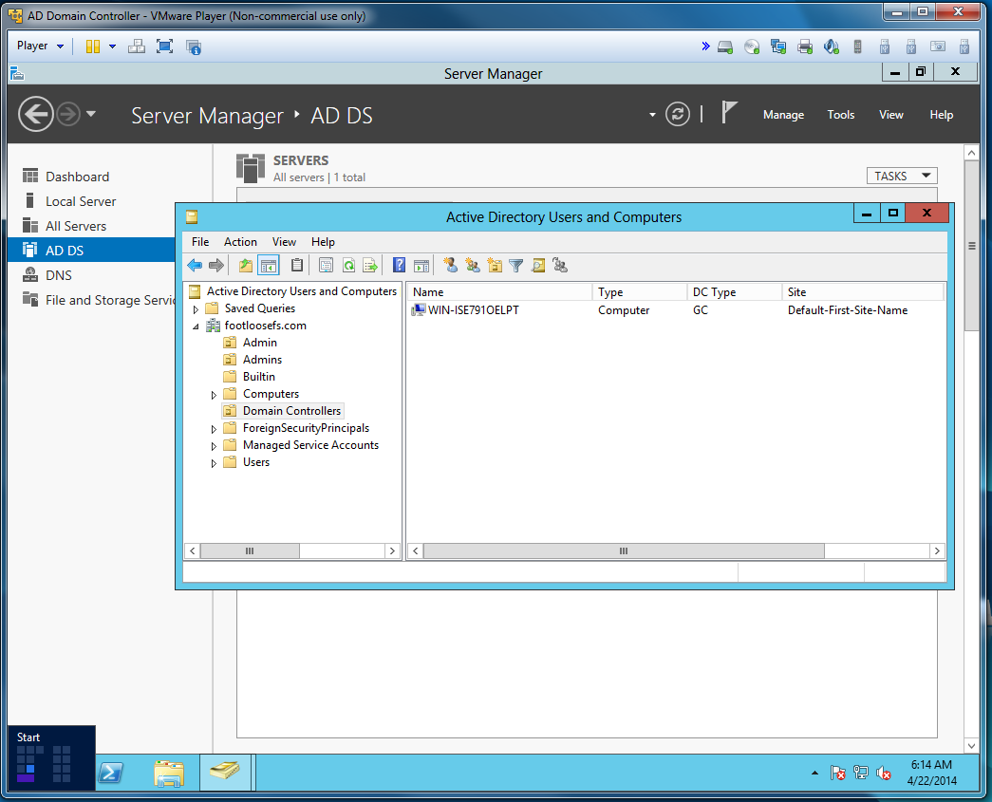Open the View menu in Active Directory window
This screenshot has width=992, height=802.
point(284,242)
